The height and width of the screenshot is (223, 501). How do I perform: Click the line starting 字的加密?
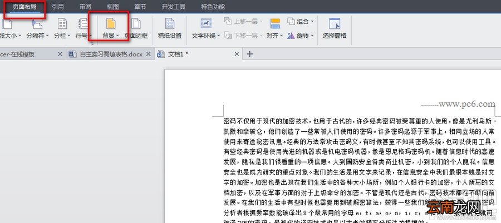coord(360,182)
